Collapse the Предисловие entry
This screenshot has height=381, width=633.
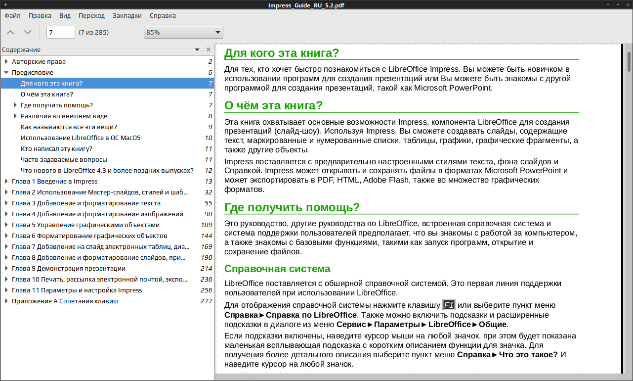6,72
